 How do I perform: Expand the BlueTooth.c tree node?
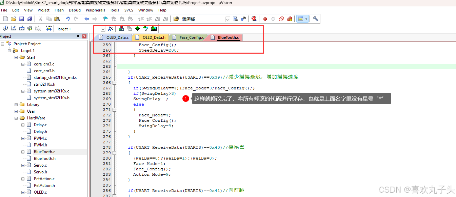point(23,152)
